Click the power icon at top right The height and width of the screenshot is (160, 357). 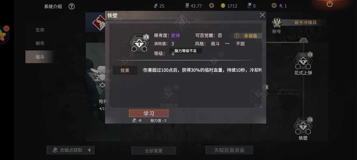(x=329, y=4)
